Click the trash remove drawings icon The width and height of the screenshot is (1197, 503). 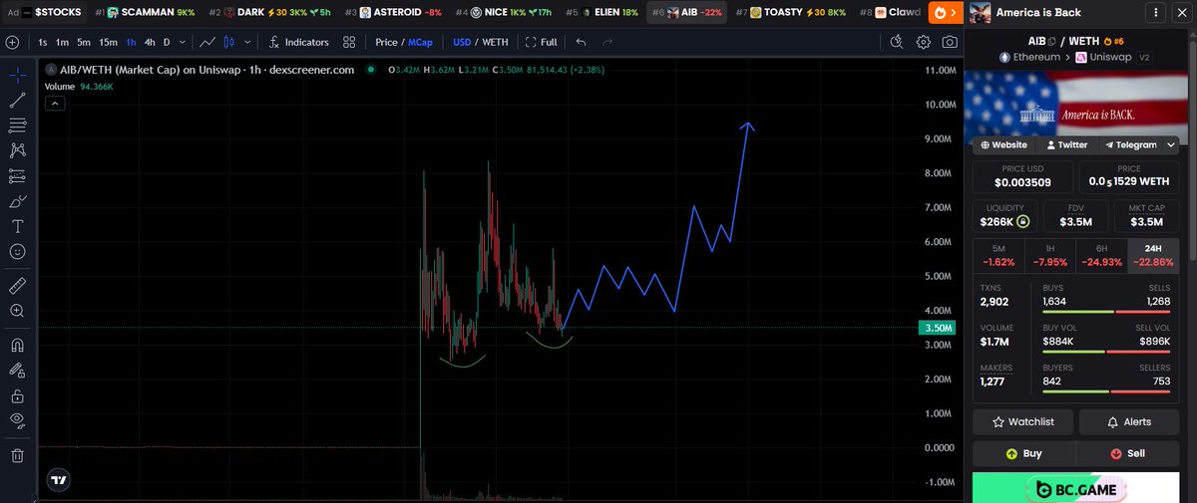[17, 455]
